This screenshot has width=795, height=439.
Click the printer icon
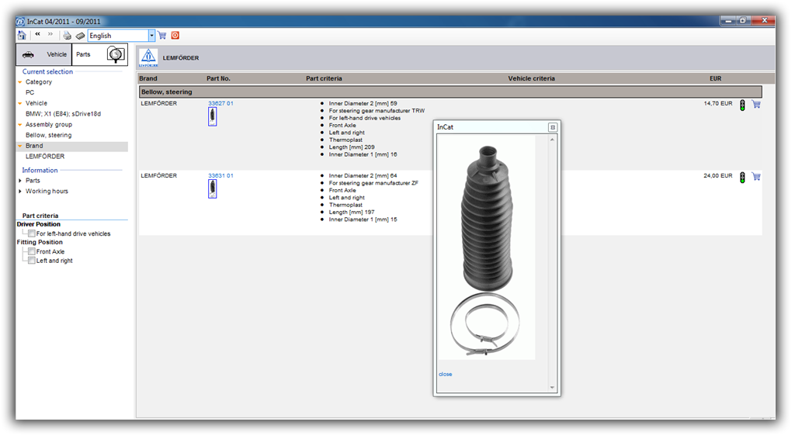67,36
